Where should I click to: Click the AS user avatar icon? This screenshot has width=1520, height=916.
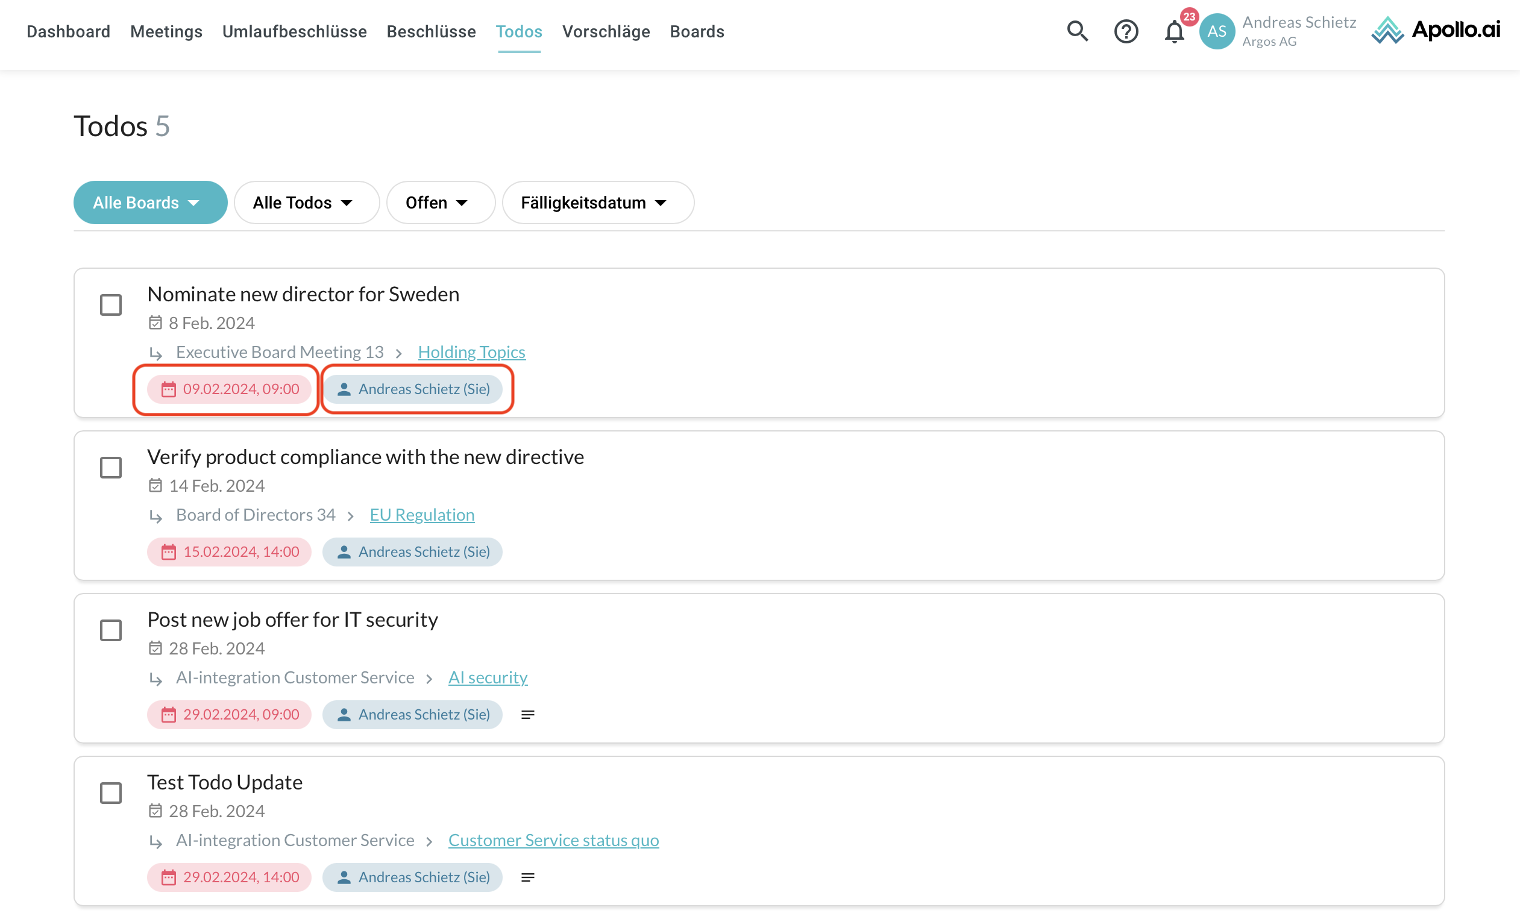pos(1216,31)
